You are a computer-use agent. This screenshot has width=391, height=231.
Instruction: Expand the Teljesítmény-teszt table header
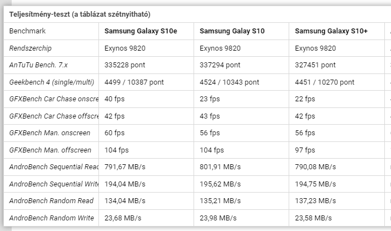80,14
